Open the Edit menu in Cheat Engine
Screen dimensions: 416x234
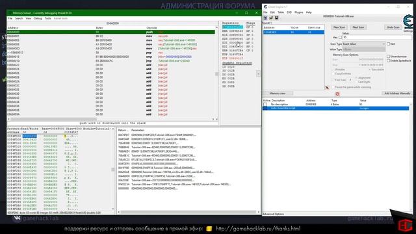point(272,12)
